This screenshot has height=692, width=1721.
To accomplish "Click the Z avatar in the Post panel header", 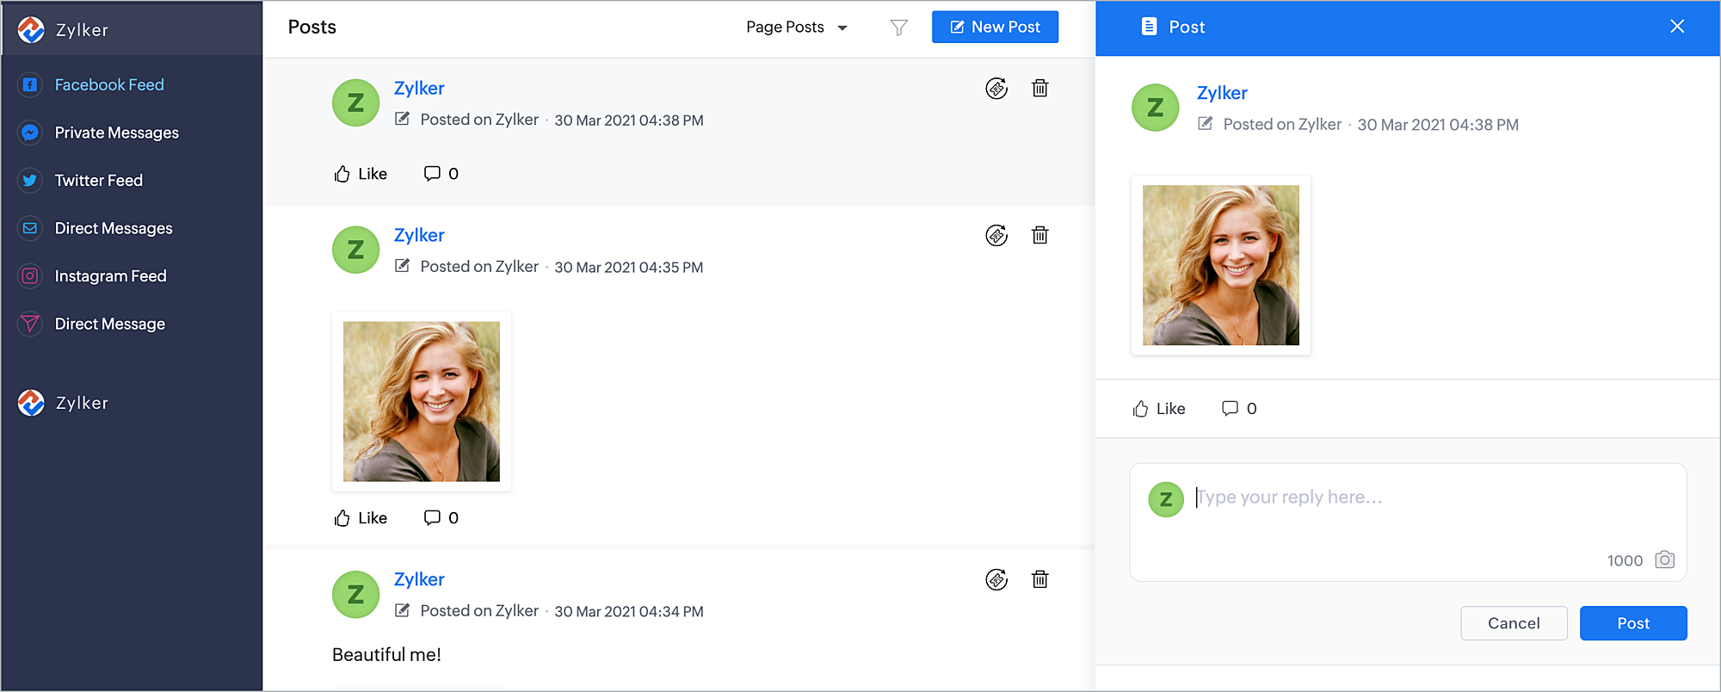I will click(1155, 108).
